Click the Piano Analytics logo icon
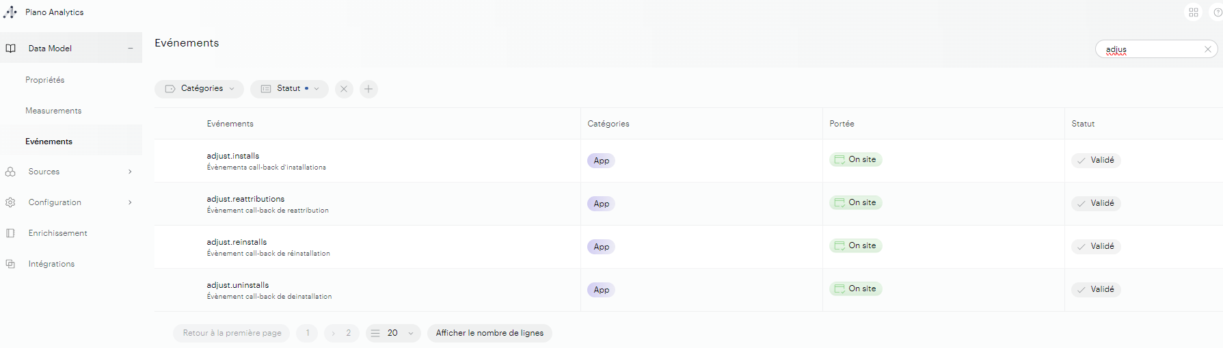Viewport: 1223px width, 348px height. pos(10,12)
